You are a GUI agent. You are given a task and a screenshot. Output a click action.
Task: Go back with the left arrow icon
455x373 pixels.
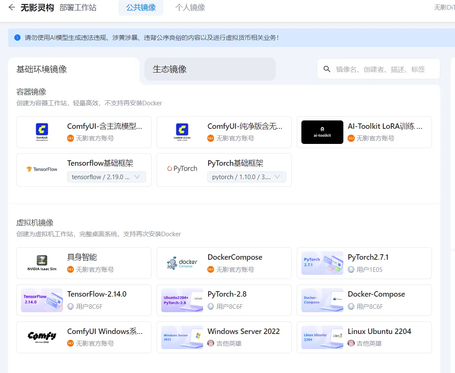(x=12, y=7)
